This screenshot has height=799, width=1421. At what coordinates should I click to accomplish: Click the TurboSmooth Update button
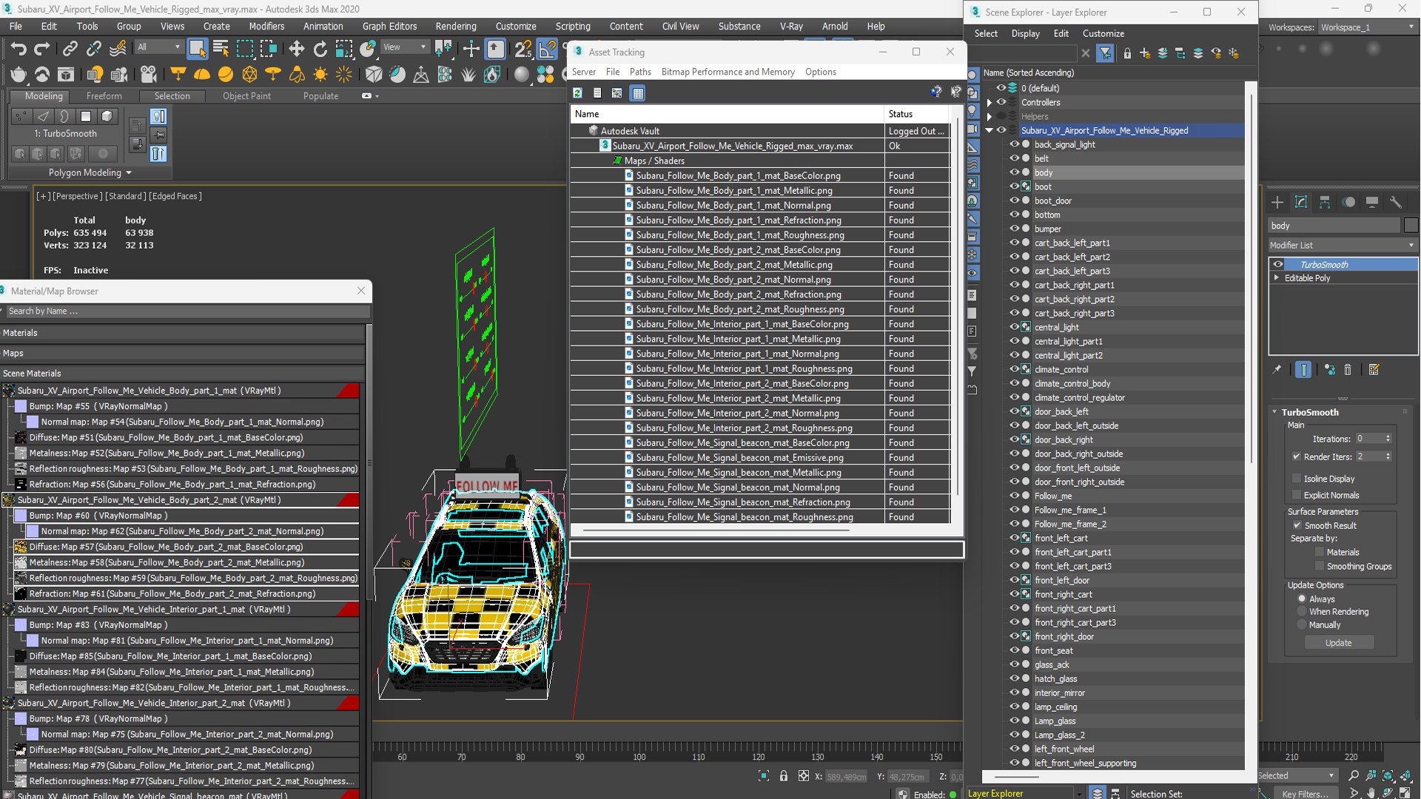tap(1338, 643)
